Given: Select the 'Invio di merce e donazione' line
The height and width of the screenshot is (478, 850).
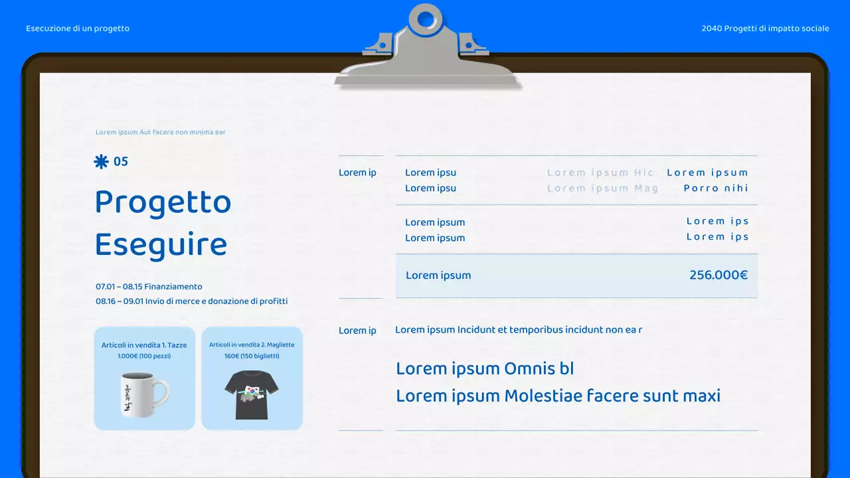Looking at the screenshot, I should pyautogui.click(x=191, y=301).
